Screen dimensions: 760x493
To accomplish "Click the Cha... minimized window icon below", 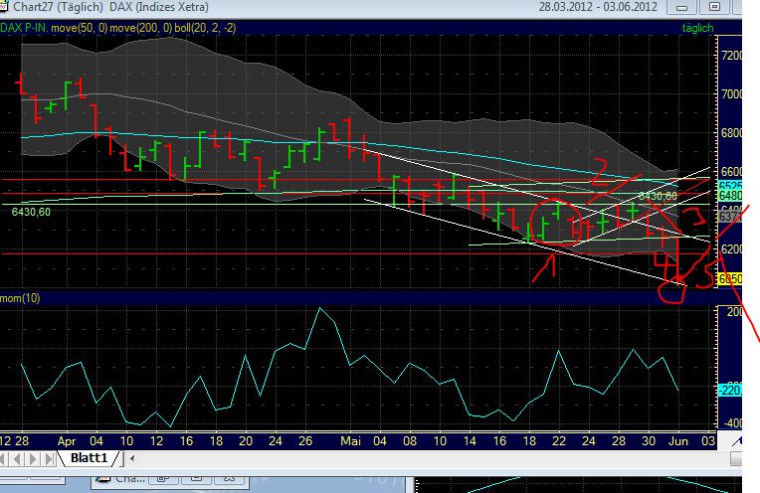I will [102, 479].
